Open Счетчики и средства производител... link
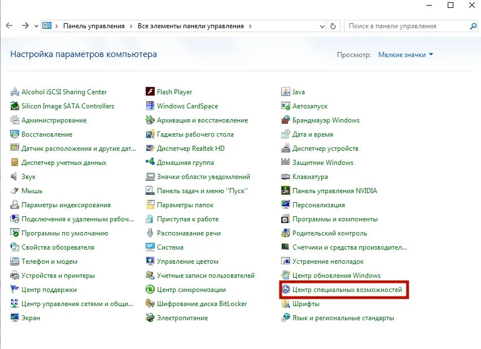This screenshot has height=349, width=481. click(x=349, y=247)
